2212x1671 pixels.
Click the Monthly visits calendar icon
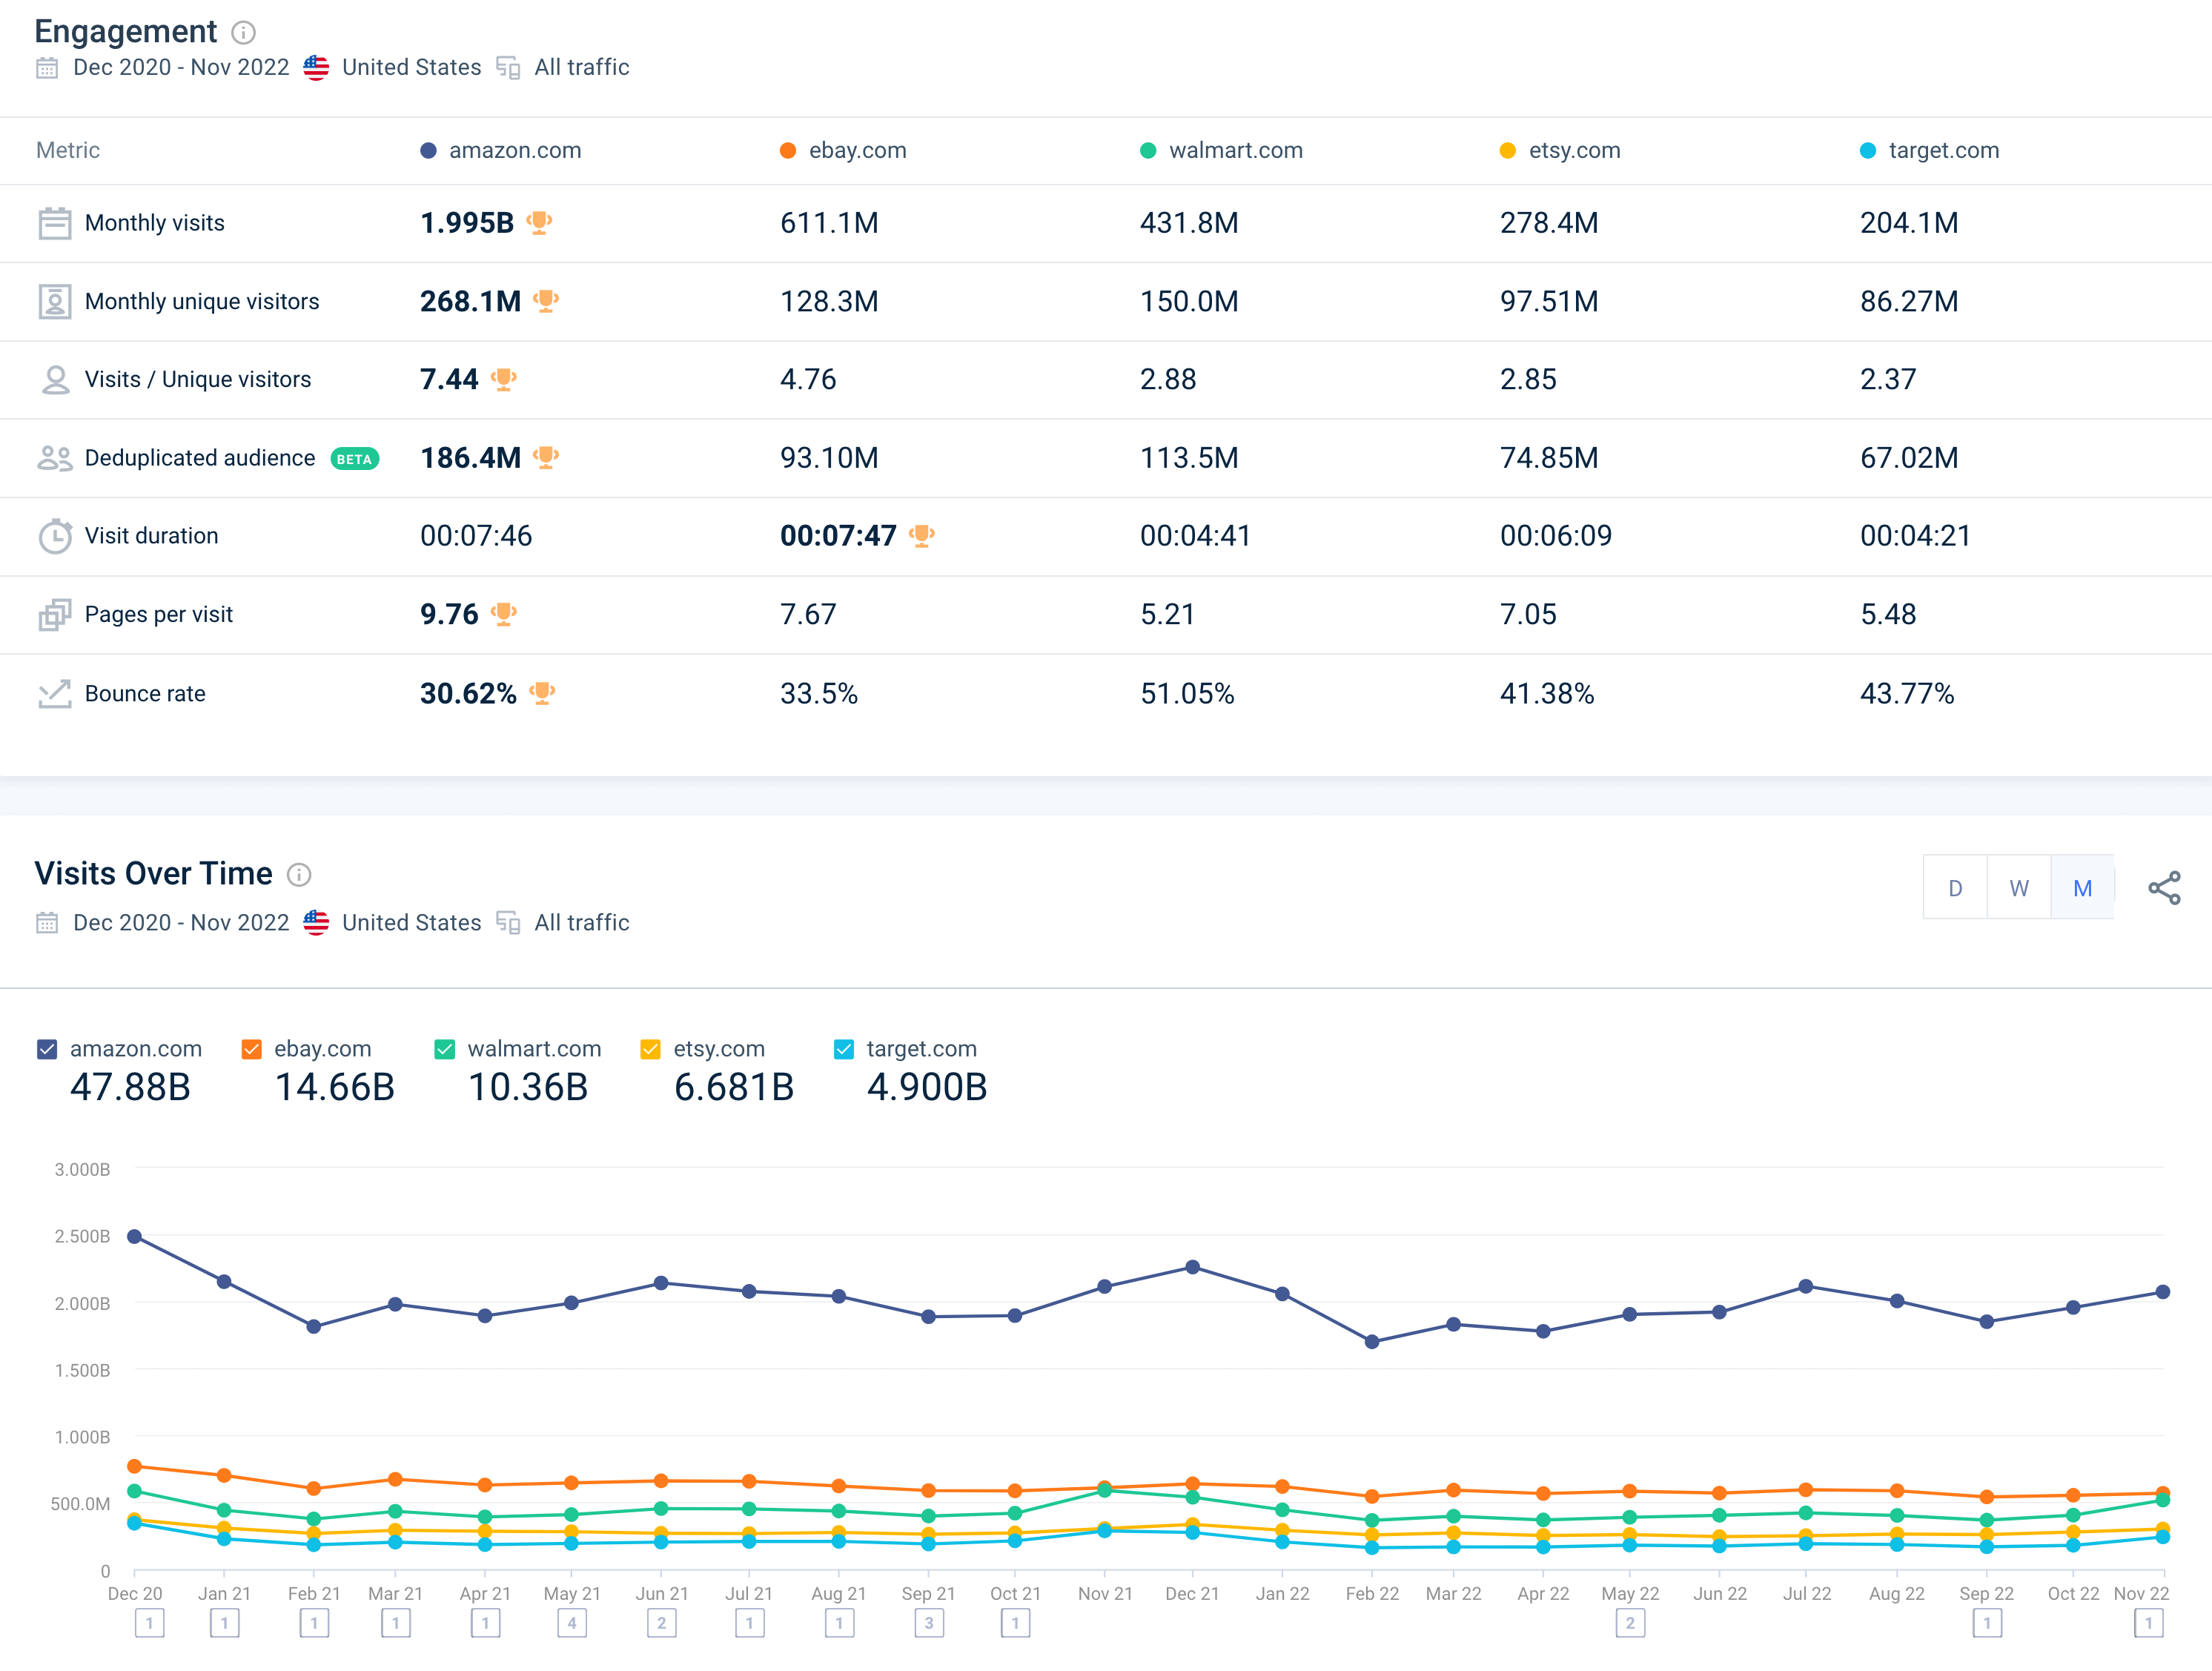[x=55, y=223]
